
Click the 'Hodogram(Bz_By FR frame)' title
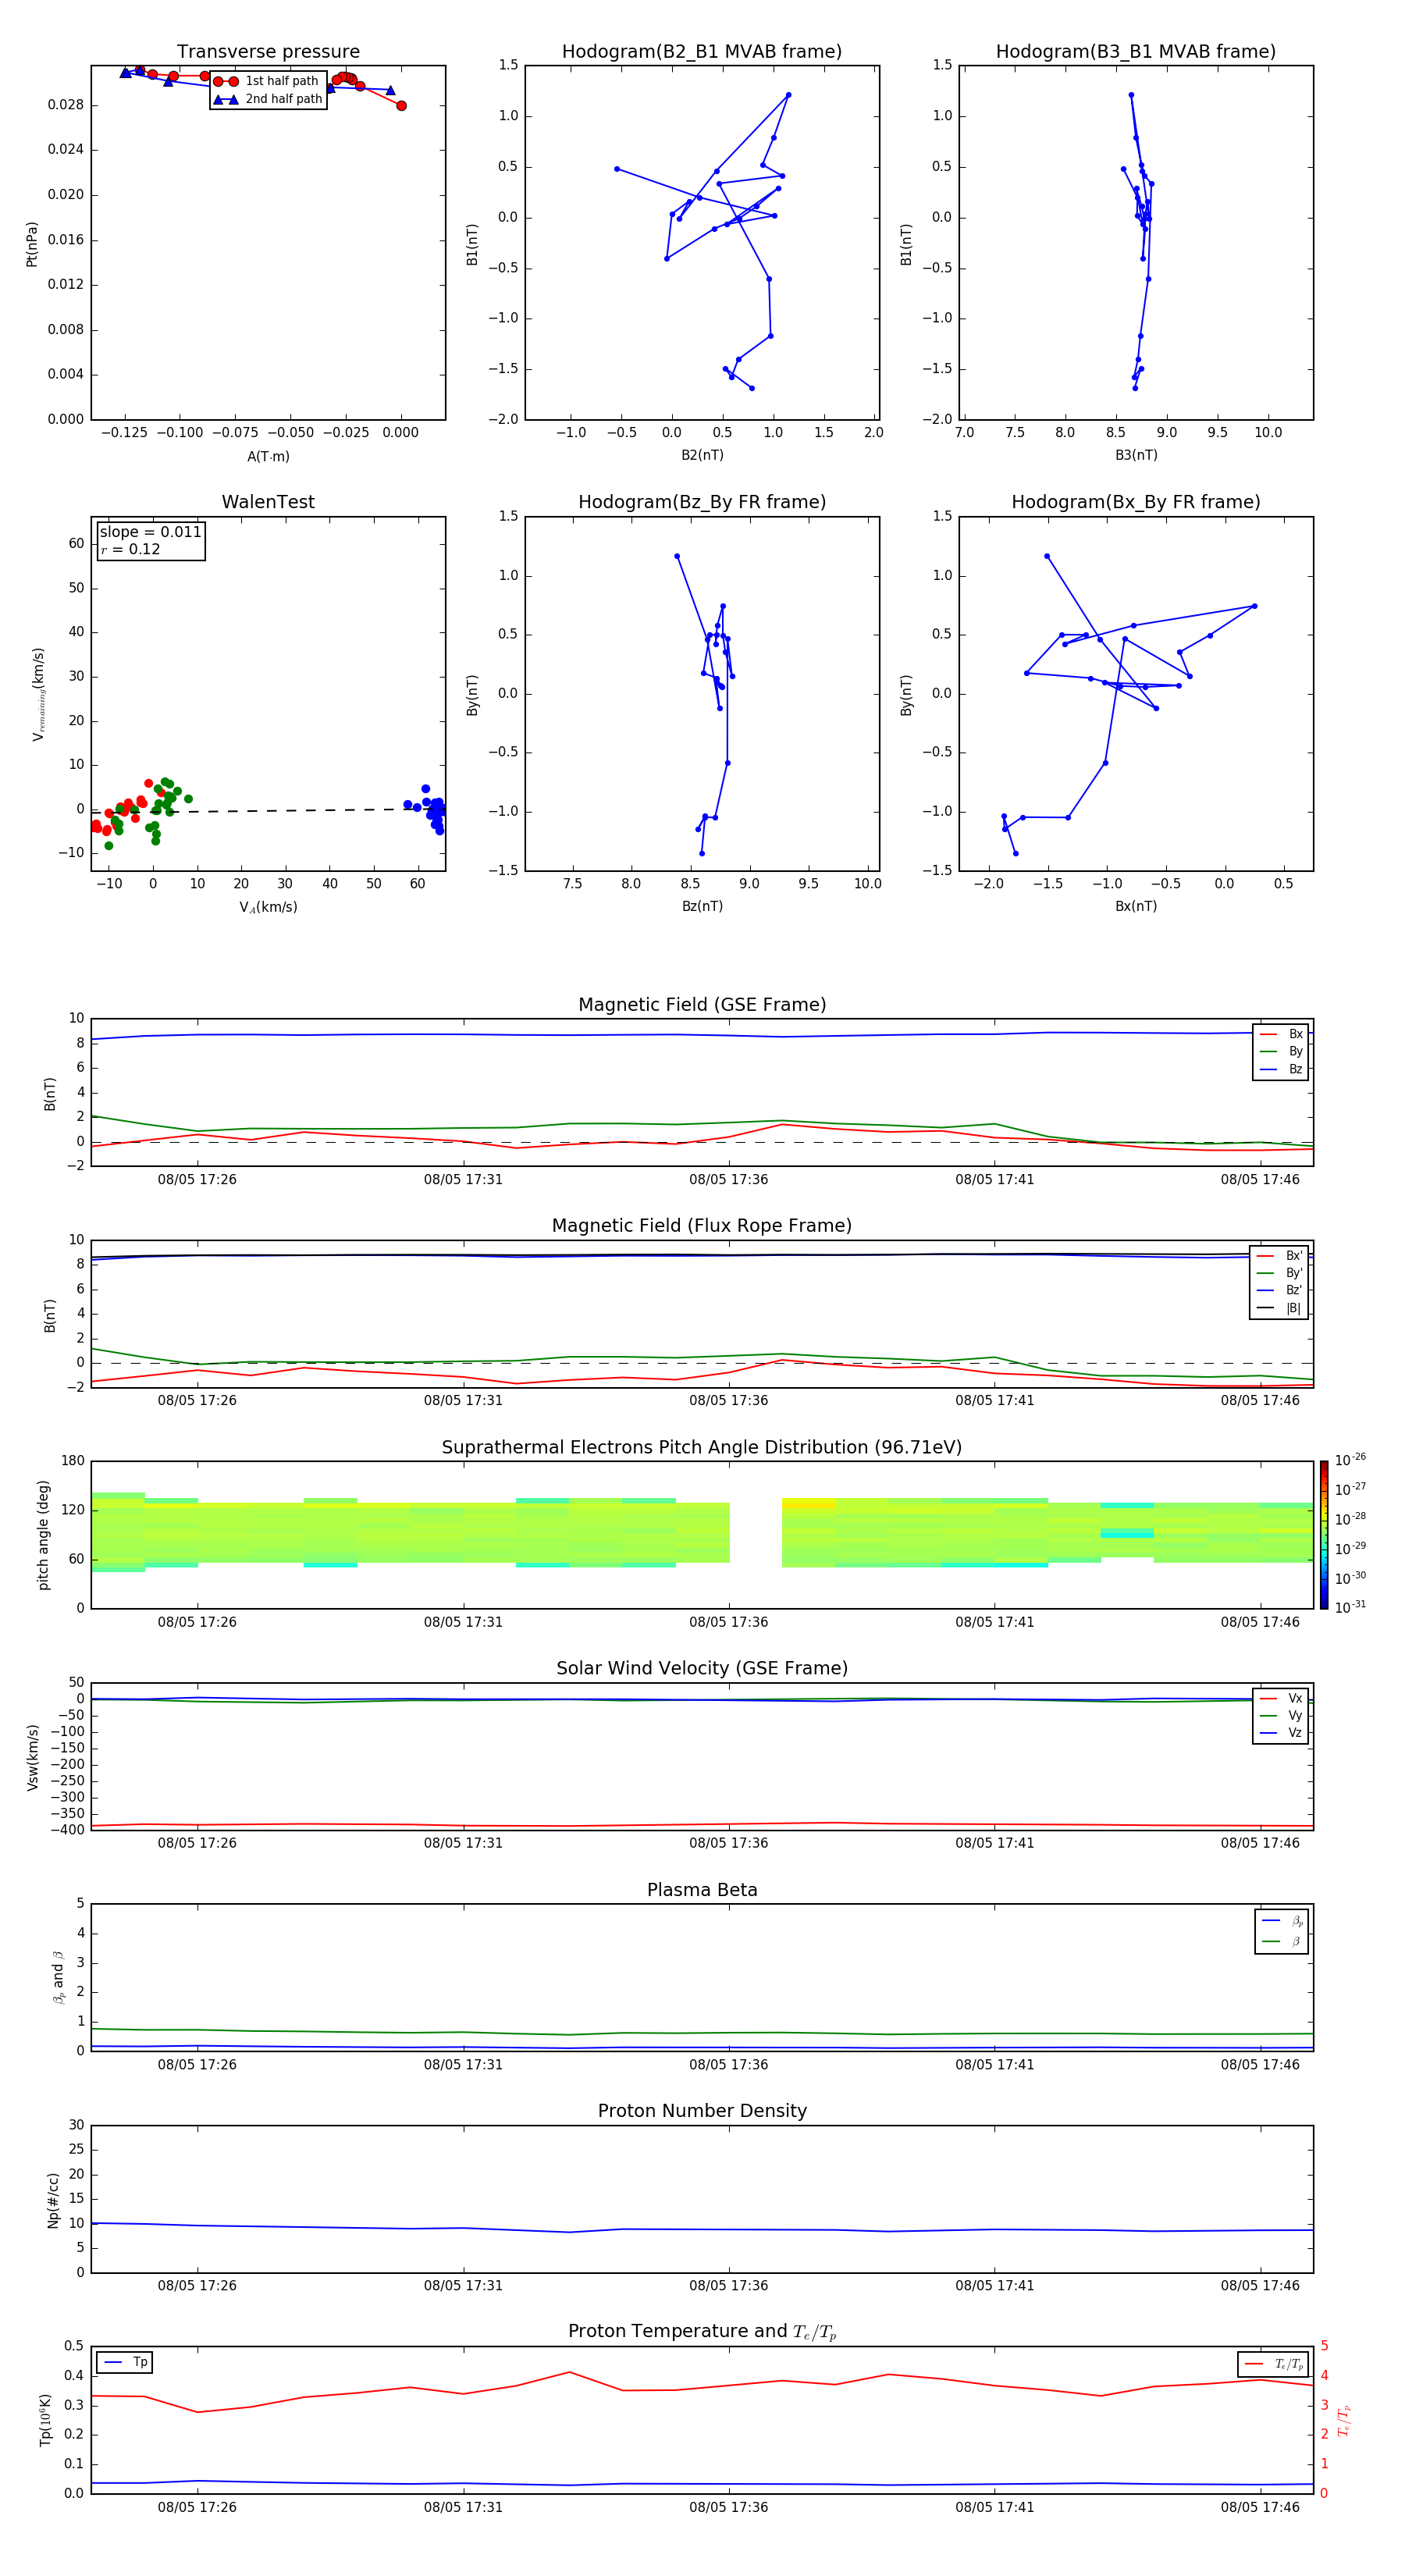pos(702,502)
